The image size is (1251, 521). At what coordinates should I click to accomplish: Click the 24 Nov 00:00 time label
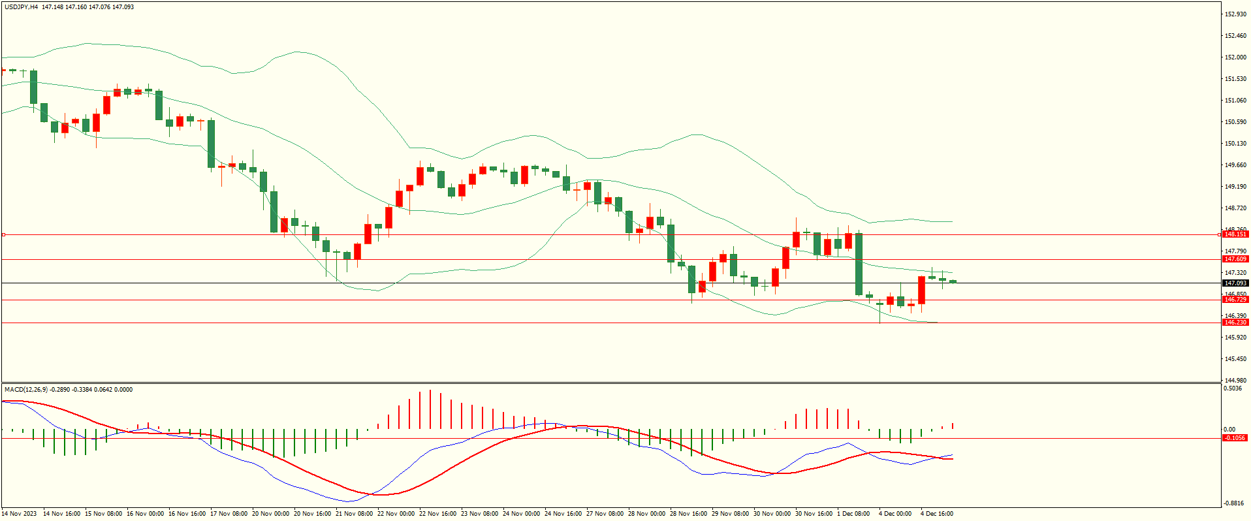click(x=521, y=514)
